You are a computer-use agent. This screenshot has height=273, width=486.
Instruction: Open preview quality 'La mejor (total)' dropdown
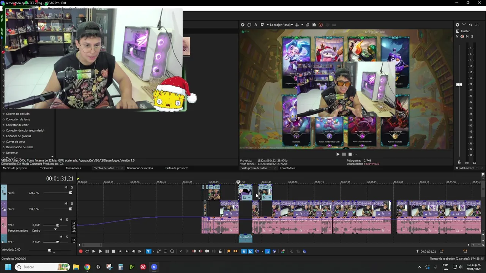pyautogui.click(x=281, y=25)
